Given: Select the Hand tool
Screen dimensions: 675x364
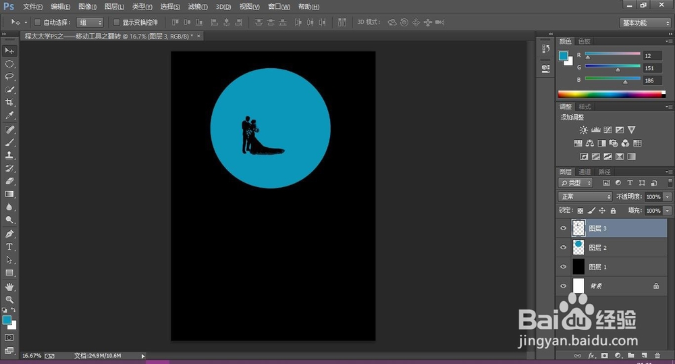Looking at the screenshot, I should 9,287.
